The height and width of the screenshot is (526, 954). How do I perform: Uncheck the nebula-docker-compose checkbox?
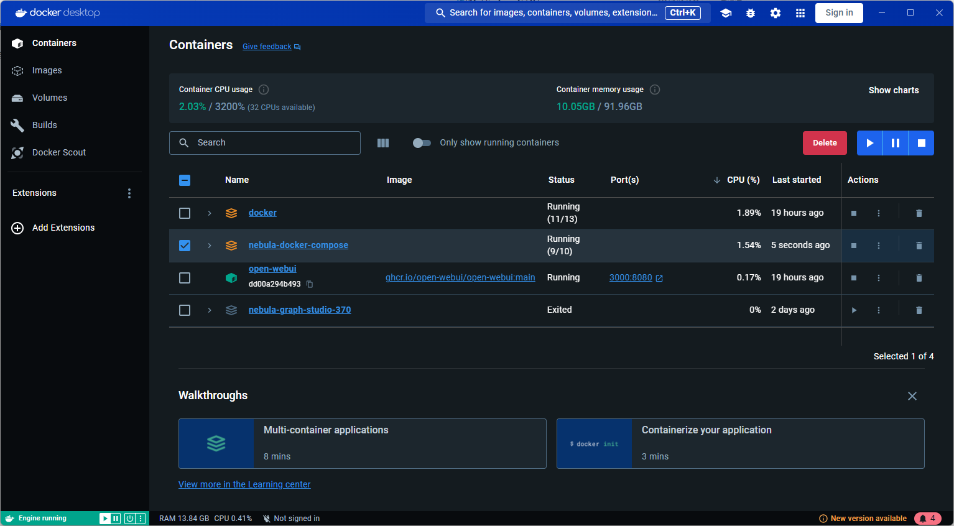point(185,246)
